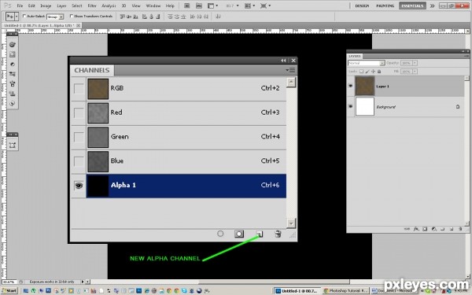Image resolution: width=472 pixels, height=295 pixels.
Task: Add layer mask icon in Layers
Action: tap(425, 229)
